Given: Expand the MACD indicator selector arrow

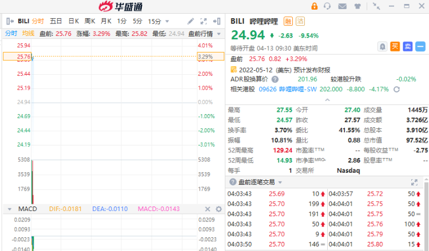Looking at the screenshot, I should pyautogui.click(x=9, y=209).
